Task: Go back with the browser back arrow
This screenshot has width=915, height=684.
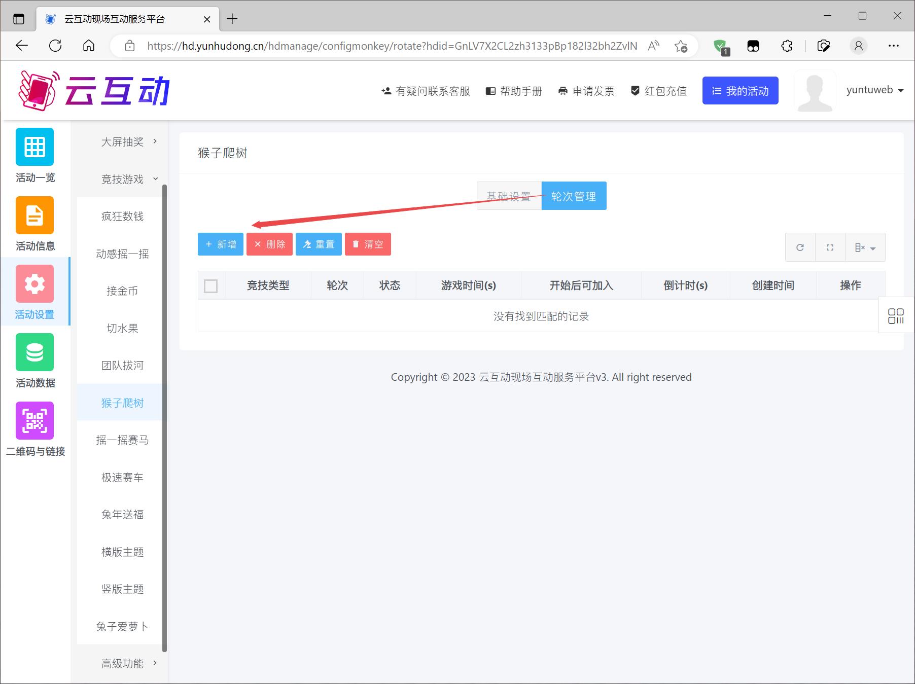Action: [x=22, y=46]
